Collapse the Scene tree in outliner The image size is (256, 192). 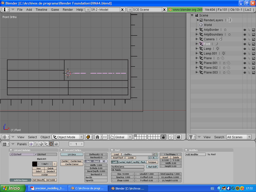tap(192, 15)
